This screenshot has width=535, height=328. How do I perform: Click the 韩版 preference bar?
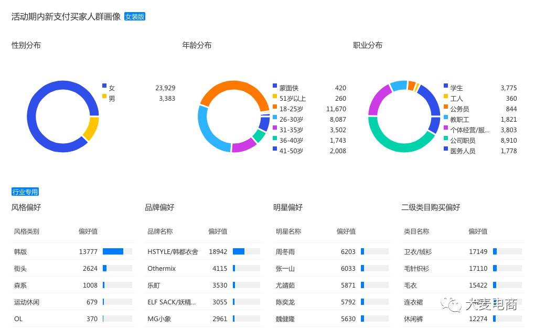(x=117, y=251)
